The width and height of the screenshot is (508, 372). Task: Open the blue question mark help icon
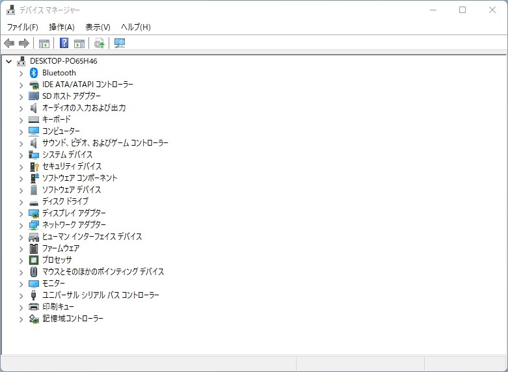tap(64, 43)
